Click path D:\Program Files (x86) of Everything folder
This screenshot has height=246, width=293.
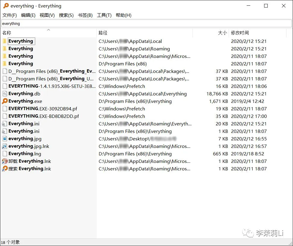[122, 64]
